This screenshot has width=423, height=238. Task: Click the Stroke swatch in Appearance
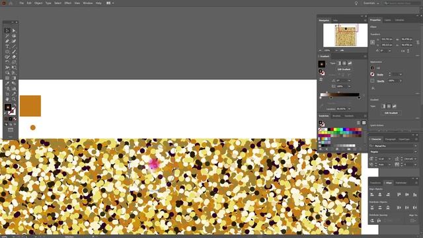[372, 74]
